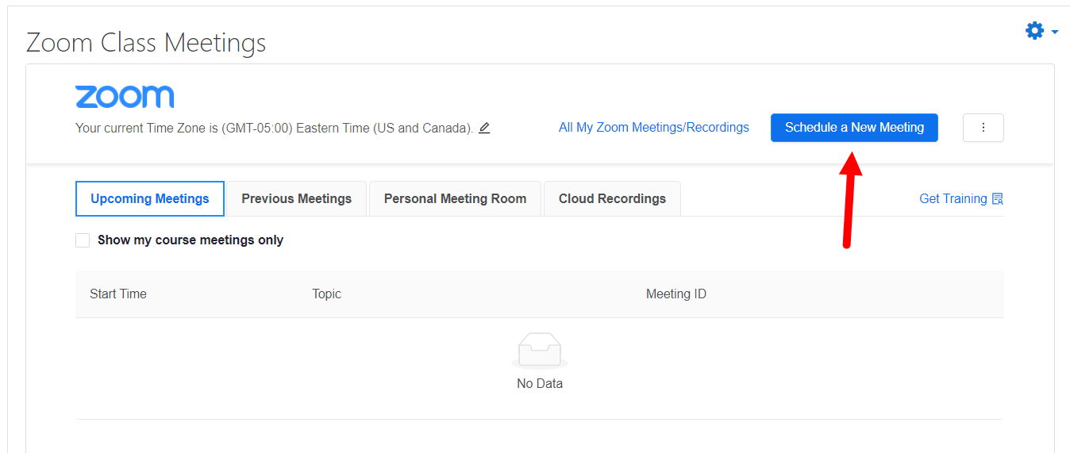The width and height of the screenshot is (1070, 453).
Task: Expand the dropdown arrow beside the gear icon
Action: [1055, 32]
